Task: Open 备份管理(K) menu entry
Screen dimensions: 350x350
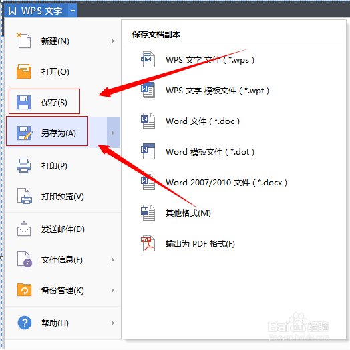Action: (x=63, y=290)
